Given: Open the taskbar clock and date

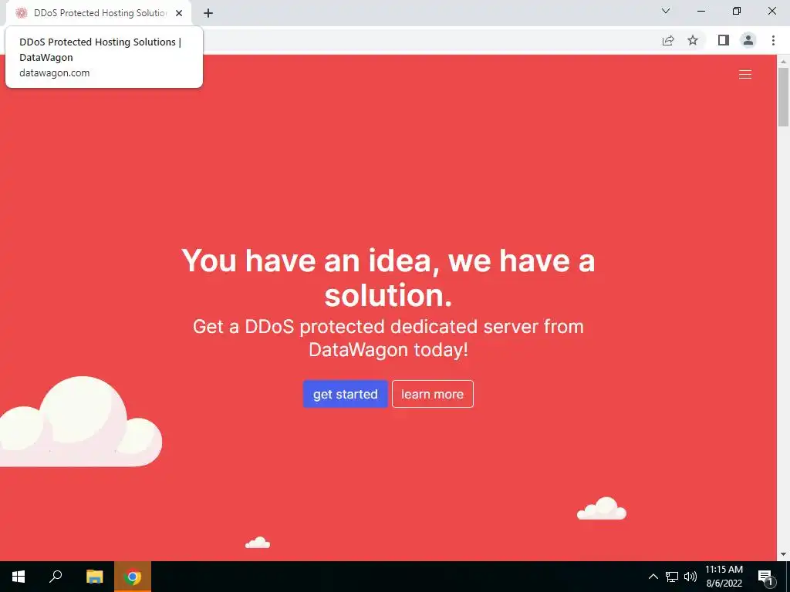Looking at the screenshot, I should [x=724, y=577].
